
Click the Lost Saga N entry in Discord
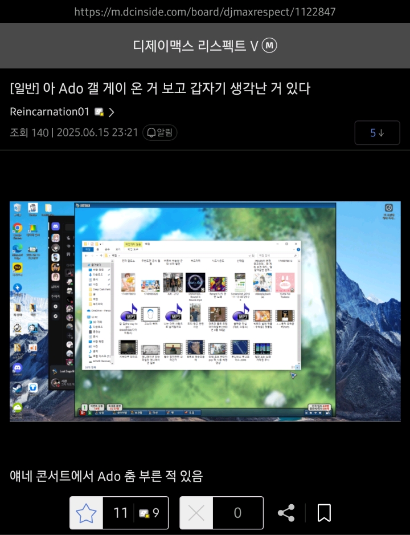pos(63,371)
